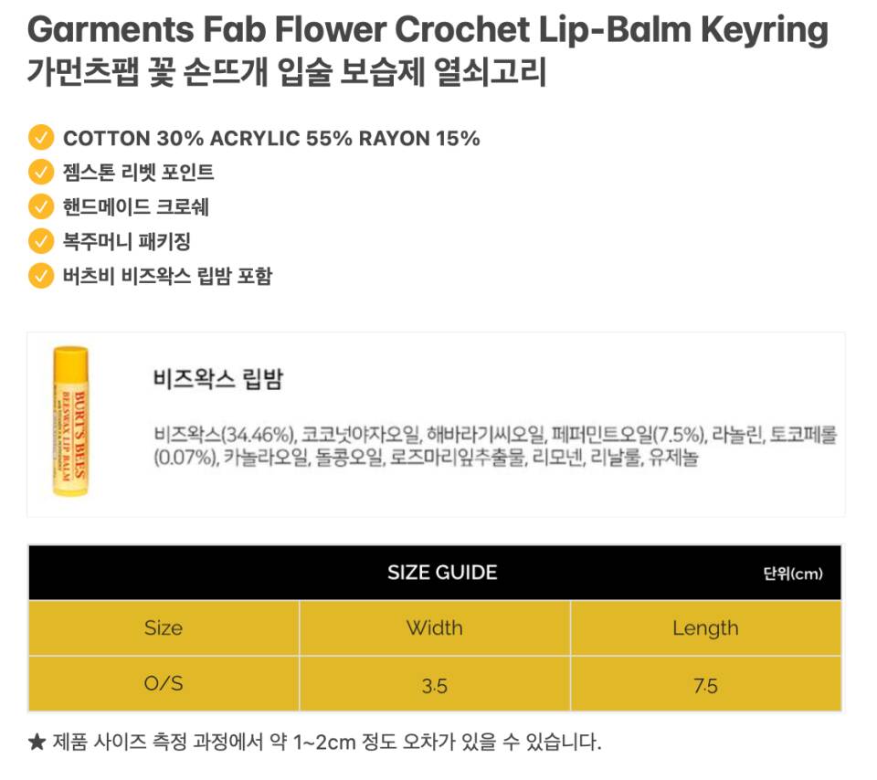Click the lip balm ingredients list text
The image size is (877, 780).
(495, 446)
